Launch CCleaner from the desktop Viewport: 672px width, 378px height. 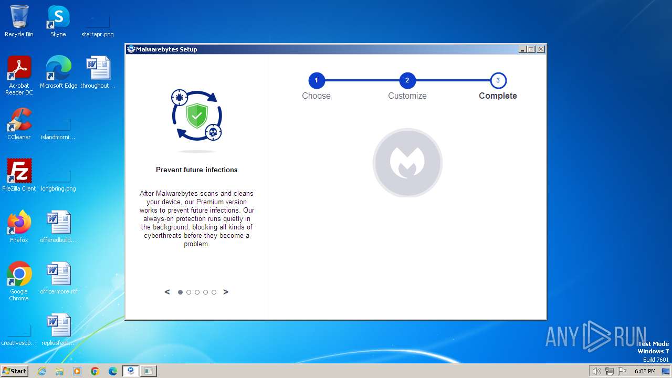coord(19,124)
